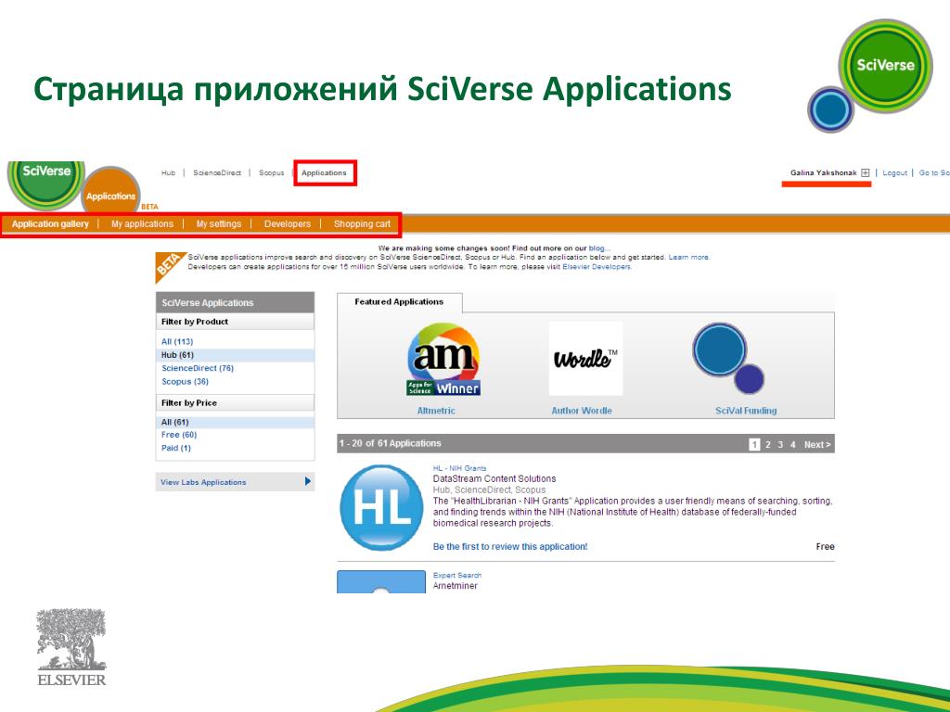Click current page 1 in pagination
This screenshot has height=712, width=950.
[754, 444]
